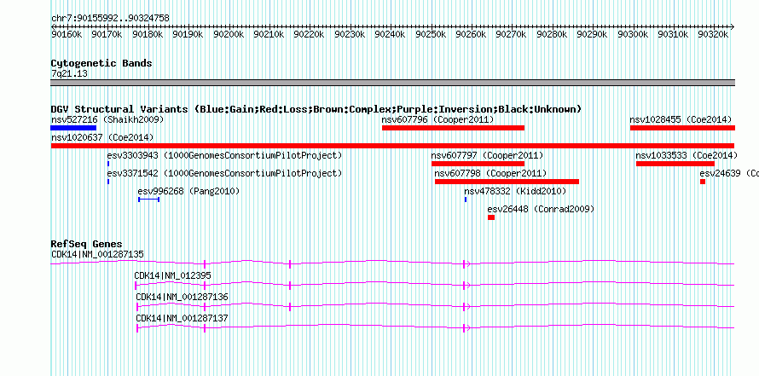
Task: Click the 90190k ruler position
Action: point(188,34)
